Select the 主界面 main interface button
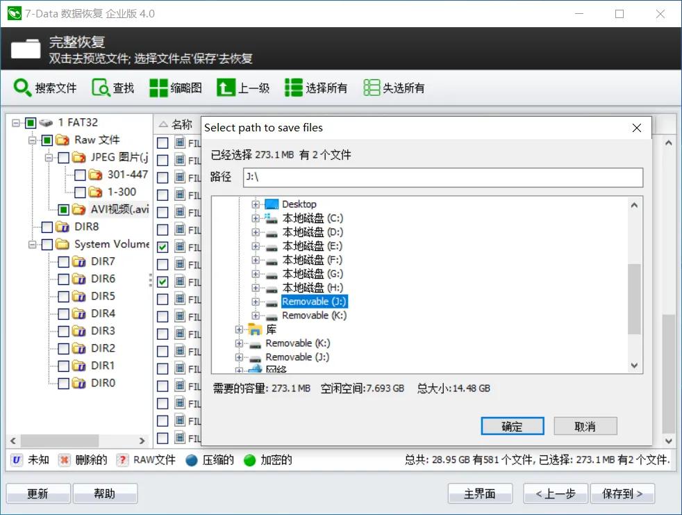Image resolution: width=682 pixels, height=515 pixels. tap(480, 493)
